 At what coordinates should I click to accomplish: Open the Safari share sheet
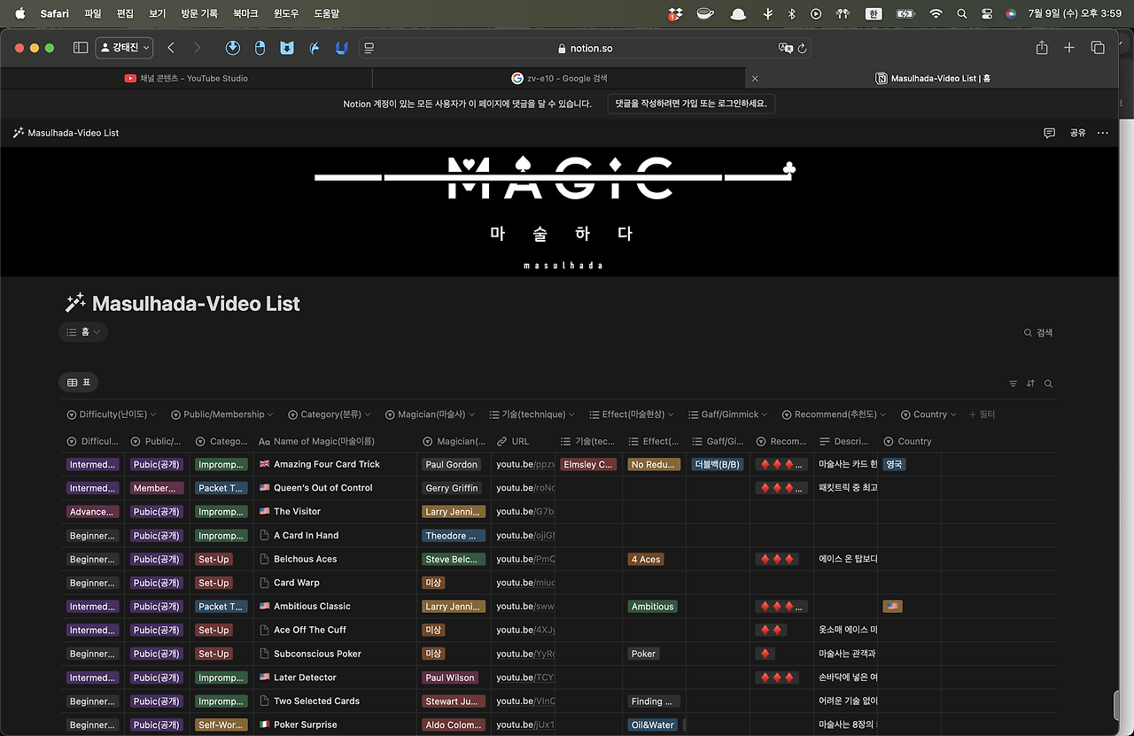point(1042,48)
